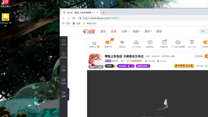Viewport: 208px width, 117px height.
Task: Click the video player loading area
Action: pyautogui.click(x=147, y=94)
